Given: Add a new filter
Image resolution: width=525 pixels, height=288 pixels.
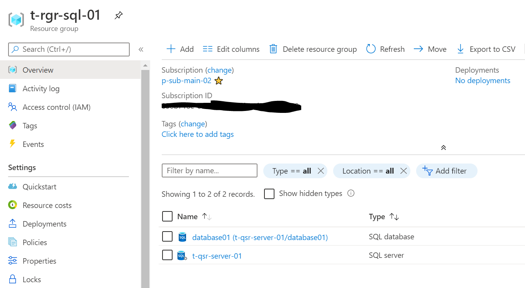Looking at the screenshot, I should tap(447, 171).
